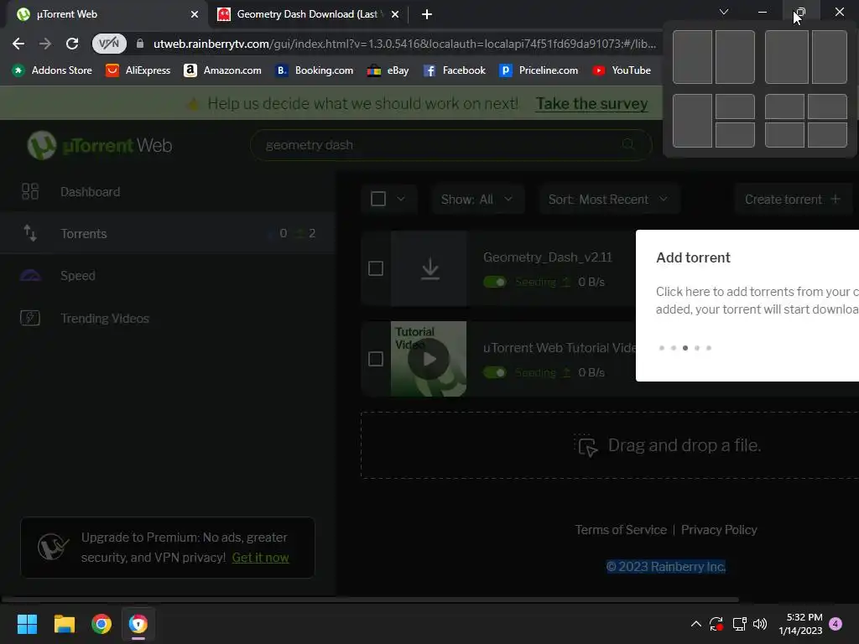This screenshot has width=859, height=644.
Task: Open eBay bookmark
Action: coord(388,70)
